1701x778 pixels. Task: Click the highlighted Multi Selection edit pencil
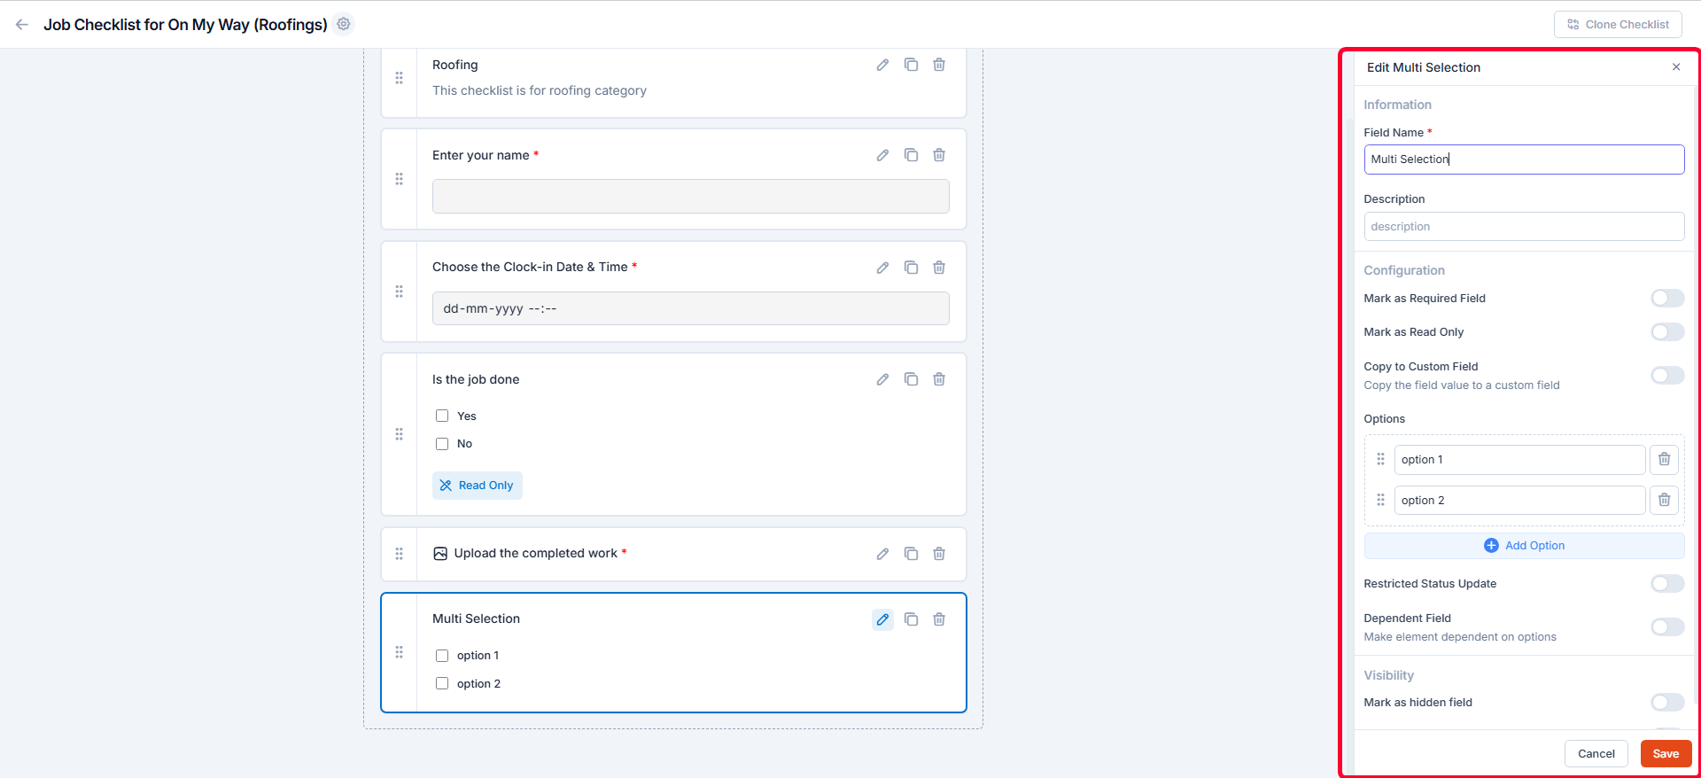tap(882, 619)
